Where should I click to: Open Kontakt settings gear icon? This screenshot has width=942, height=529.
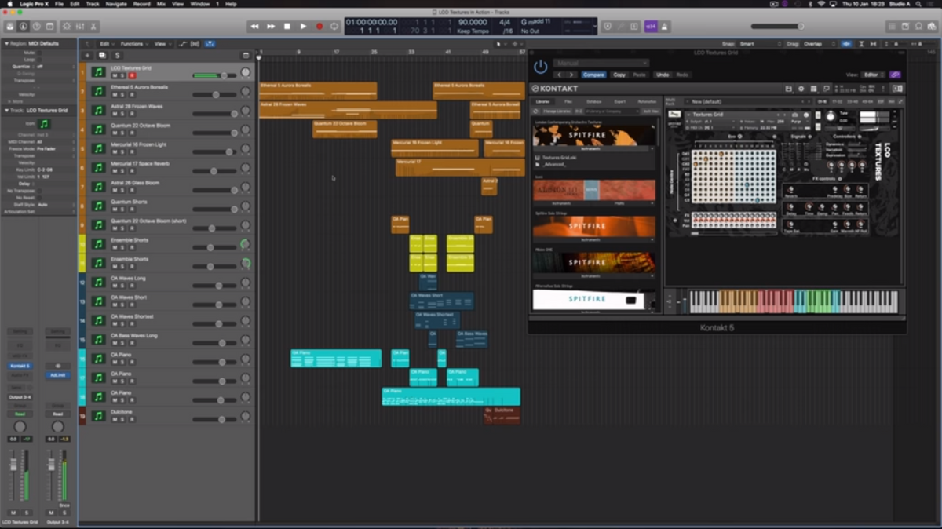click(x=801, y=89)
